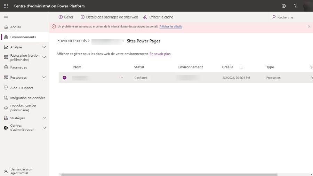Deselect the checked site row checkmark
The height and width of the screenshot is (176, 313).
pos(64,78)
